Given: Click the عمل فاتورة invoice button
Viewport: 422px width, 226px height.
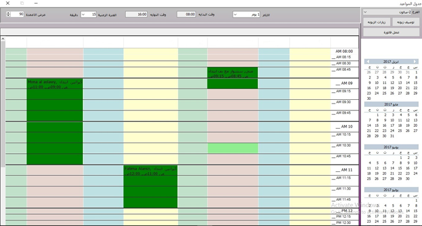Looking at the screenshot, I should (391, 32).
